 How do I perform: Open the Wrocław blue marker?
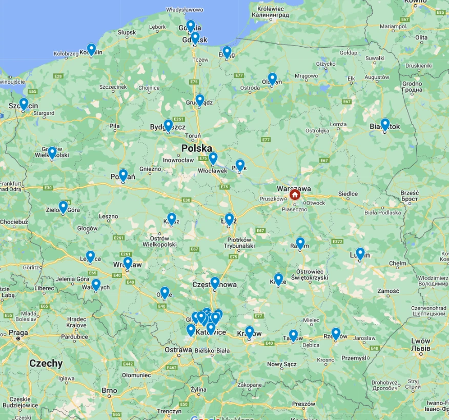128,263
